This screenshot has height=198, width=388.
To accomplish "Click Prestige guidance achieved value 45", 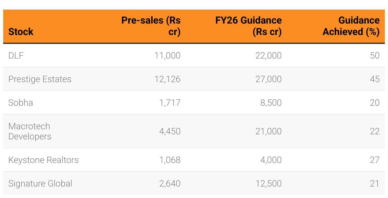I will point(375,79).
